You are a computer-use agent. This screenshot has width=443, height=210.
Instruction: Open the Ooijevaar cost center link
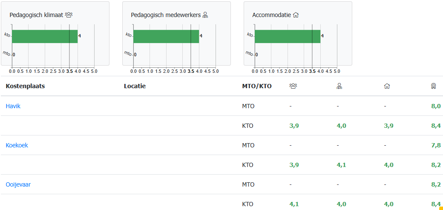(x=18, y=184)
